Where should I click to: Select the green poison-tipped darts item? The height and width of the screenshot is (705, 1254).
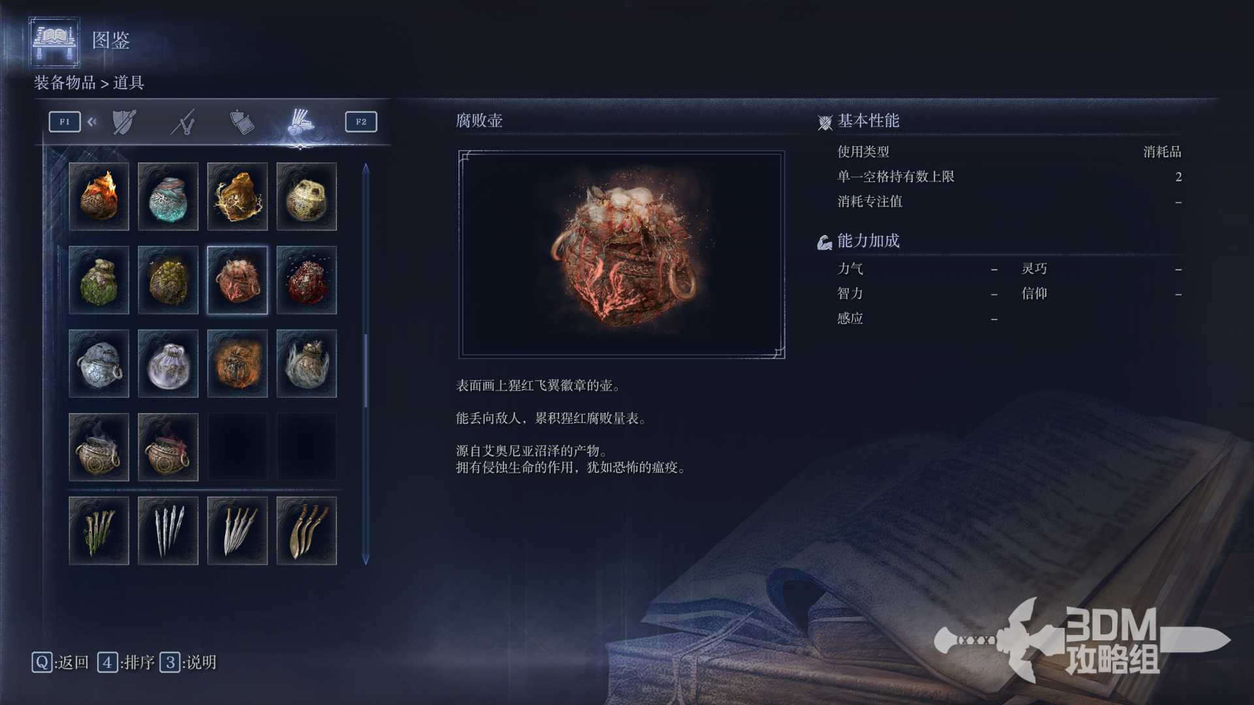(99, 531)
